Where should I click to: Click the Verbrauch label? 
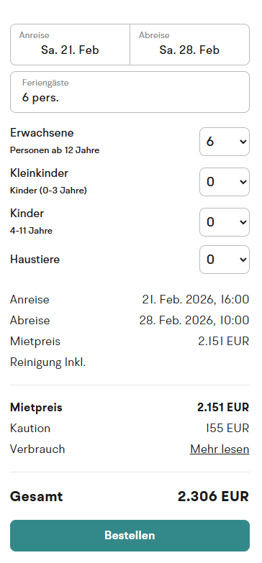[x=37, y=449]
